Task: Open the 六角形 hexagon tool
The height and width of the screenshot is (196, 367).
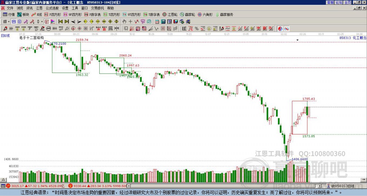Action: point(205,14)
